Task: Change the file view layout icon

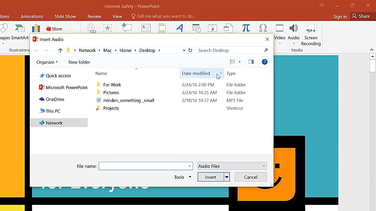Action: 233,62
